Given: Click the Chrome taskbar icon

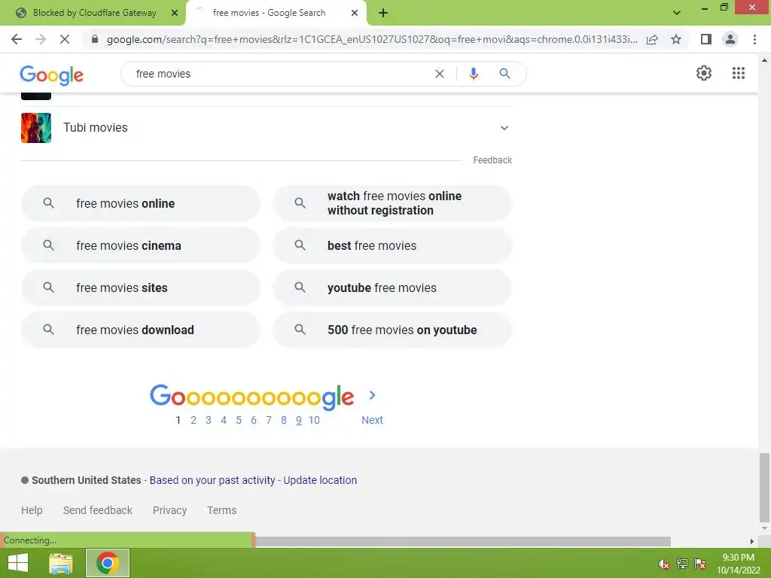Looking at the screenshot, I should (x=108, y=563).
